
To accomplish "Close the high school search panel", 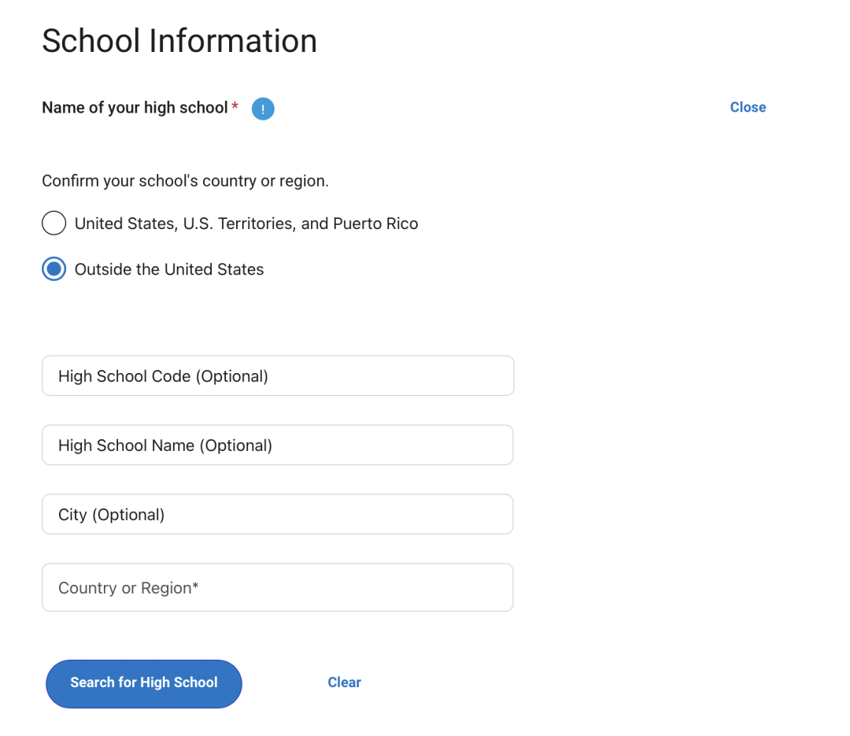I will (x=748, y=108).
